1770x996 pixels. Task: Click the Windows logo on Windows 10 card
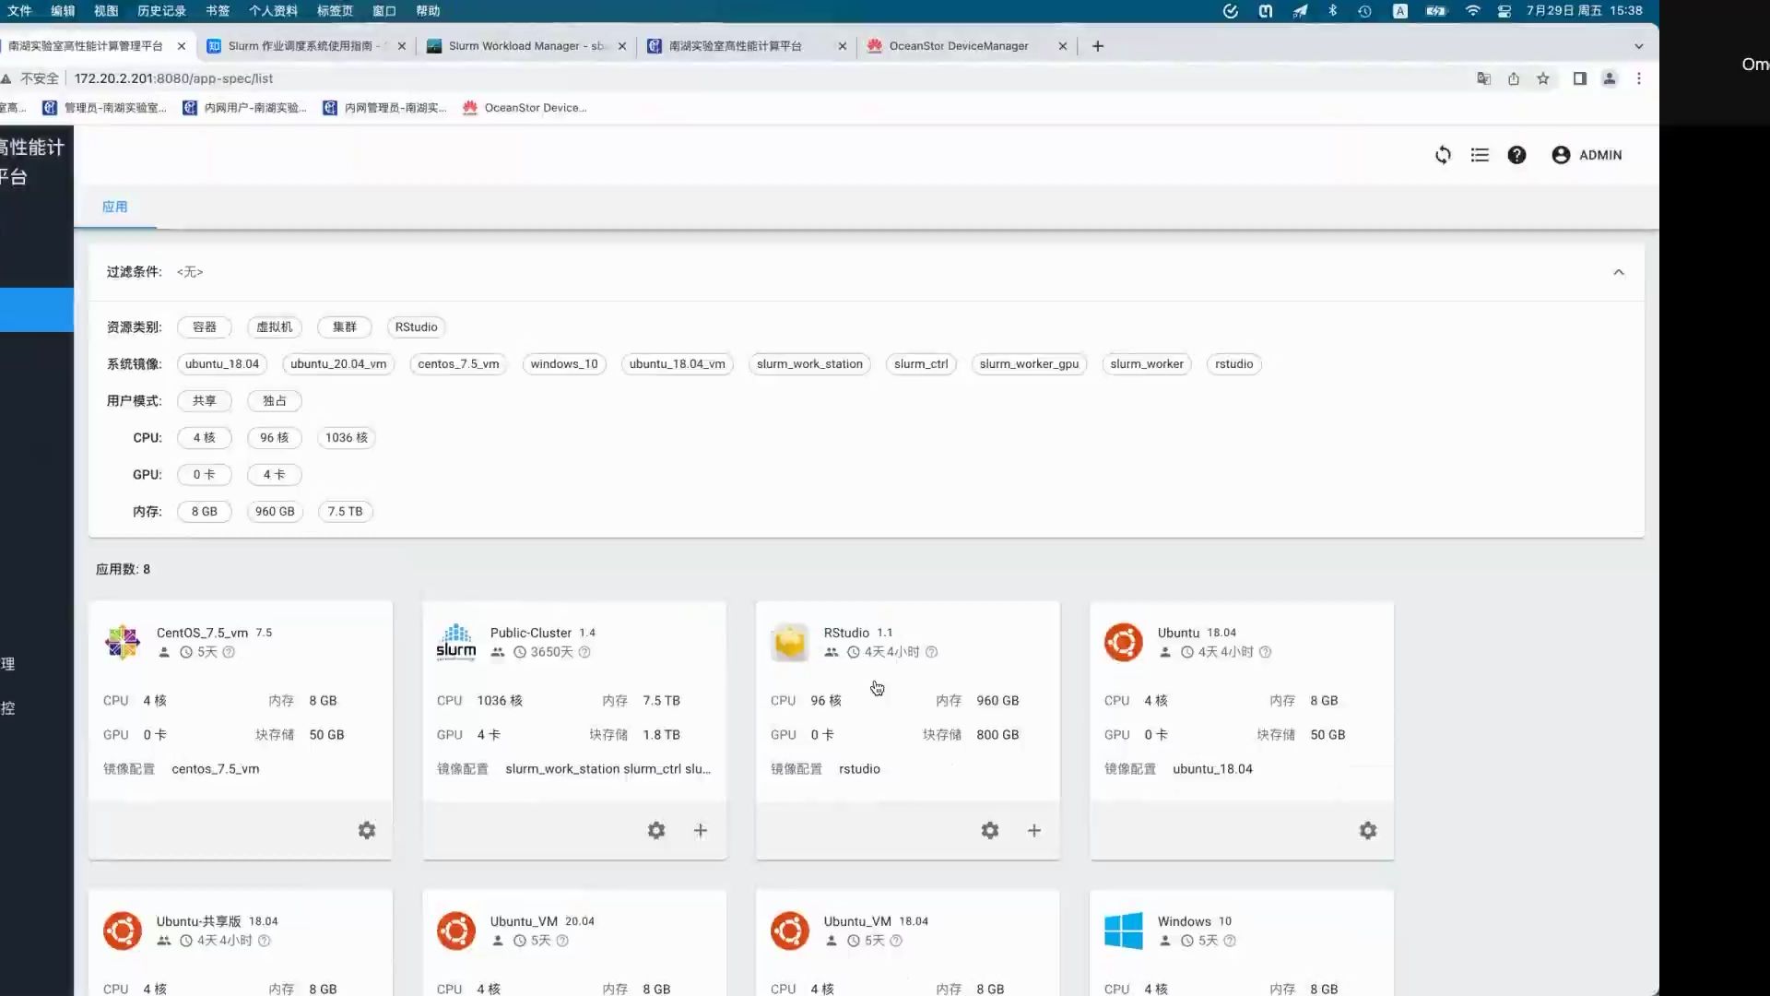(1124, 931)
